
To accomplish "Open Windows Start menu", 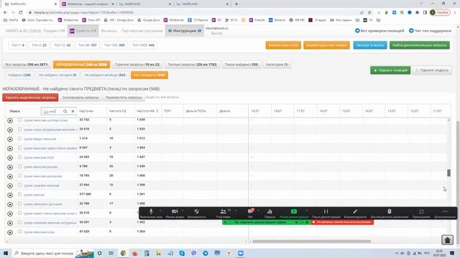I will pos(6,253).
